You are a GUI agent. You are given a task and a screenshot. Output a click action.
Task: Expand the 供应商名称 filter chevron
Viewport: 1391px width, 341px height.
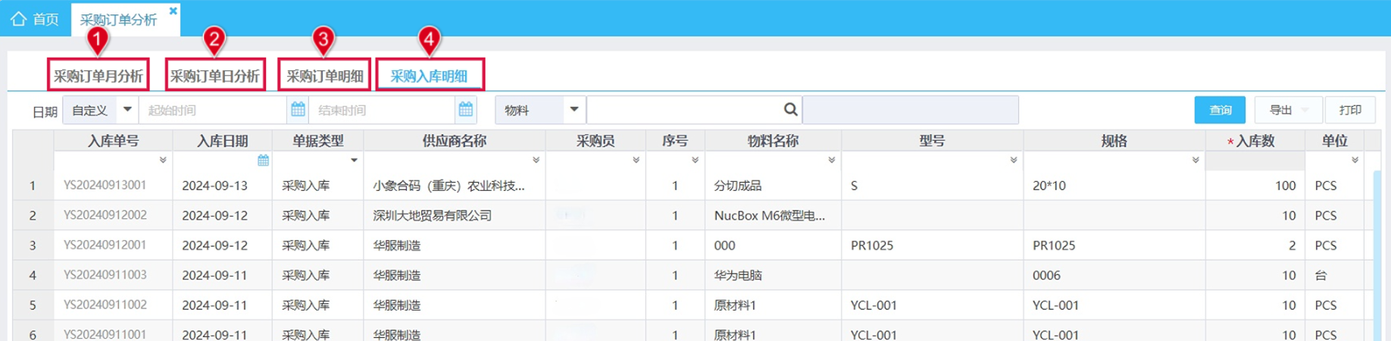(x=536, y=161)
